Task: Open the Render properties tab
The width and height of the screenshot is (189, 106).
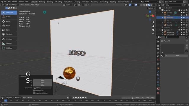Action: click(x=158, y=46)
